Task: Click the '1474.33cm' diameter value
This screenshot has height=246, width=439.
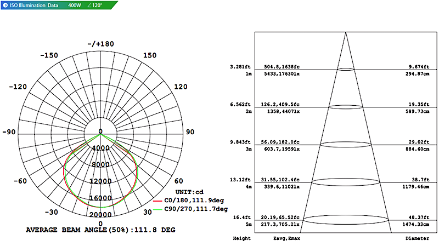Action: click(416, 225)
